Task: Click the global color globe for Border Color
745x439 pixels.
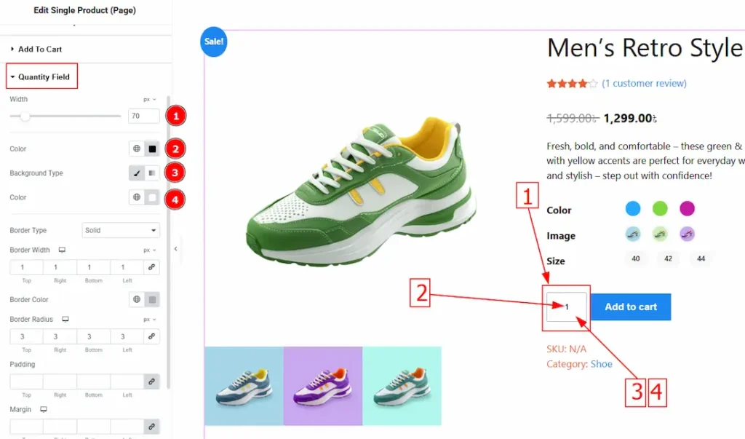Action: tap(136, 300)
